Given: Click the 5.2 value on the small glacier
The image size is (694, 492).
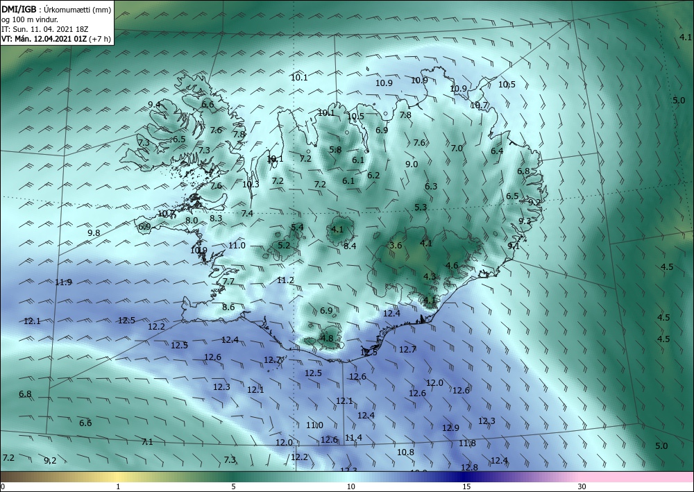Looking at the screenshot, I should (284, 245).
